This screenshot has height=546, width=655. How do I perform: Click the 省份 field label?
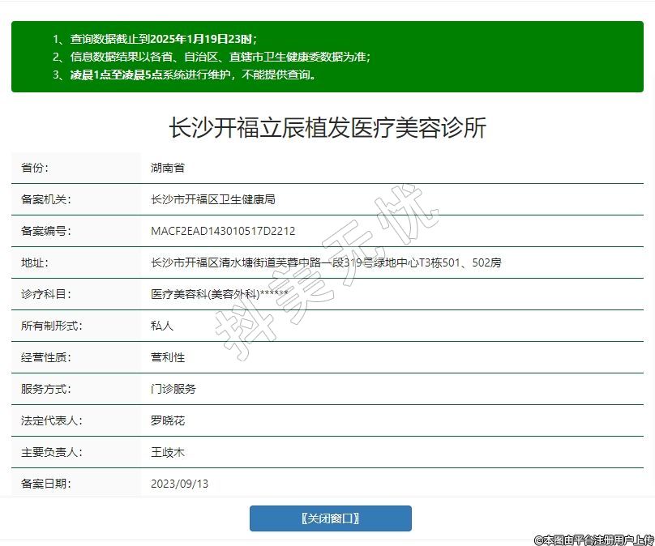tap(35, 168)
